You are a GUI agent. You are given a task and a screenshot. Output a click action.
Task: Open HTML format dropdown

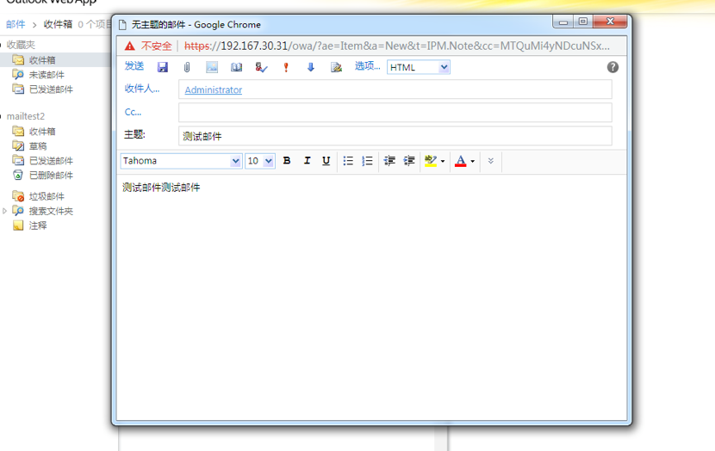[419, 67]
